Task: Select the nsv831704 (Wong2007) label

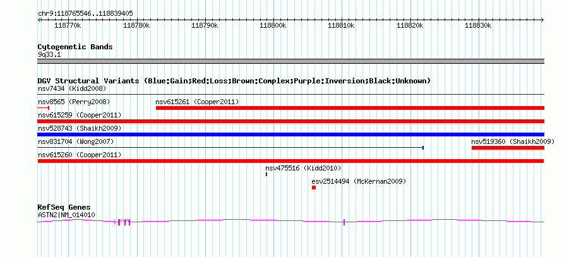Action: 76,141
